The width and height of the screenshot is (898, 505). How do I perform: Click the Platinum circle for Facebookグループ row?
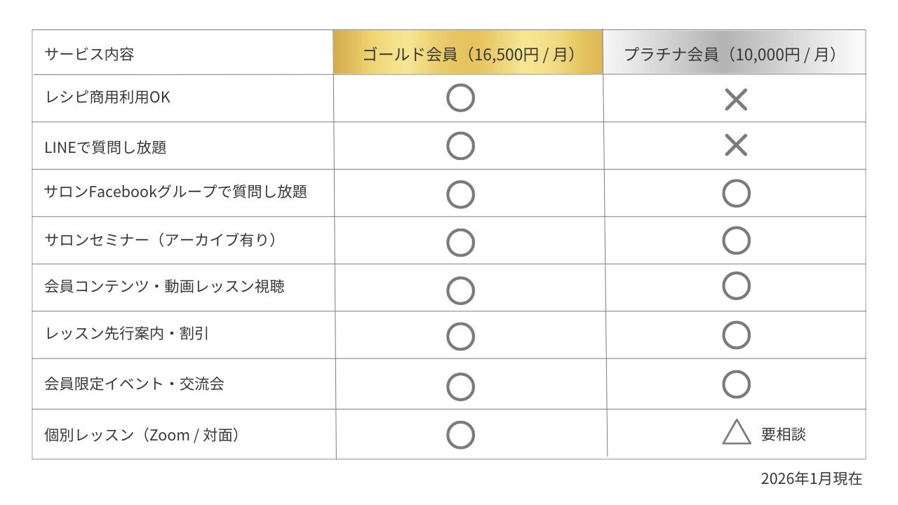pos(736,193)
